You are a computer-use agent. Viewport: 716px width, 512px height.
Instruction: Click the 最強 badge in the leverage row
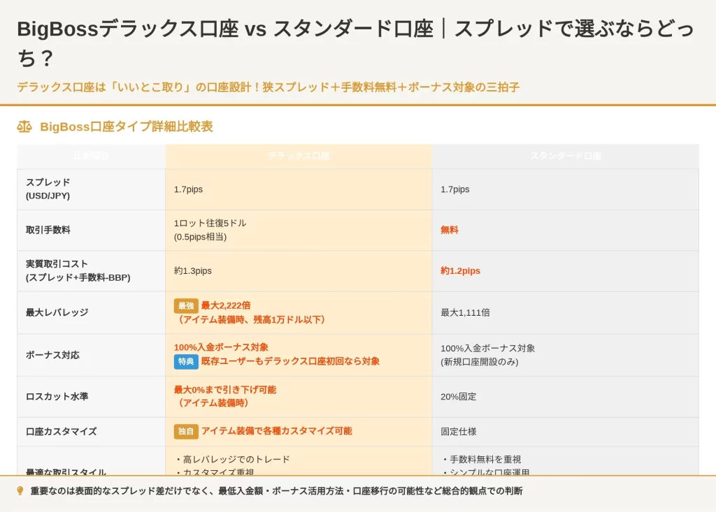pyautogui.click(x=186, y=306)
